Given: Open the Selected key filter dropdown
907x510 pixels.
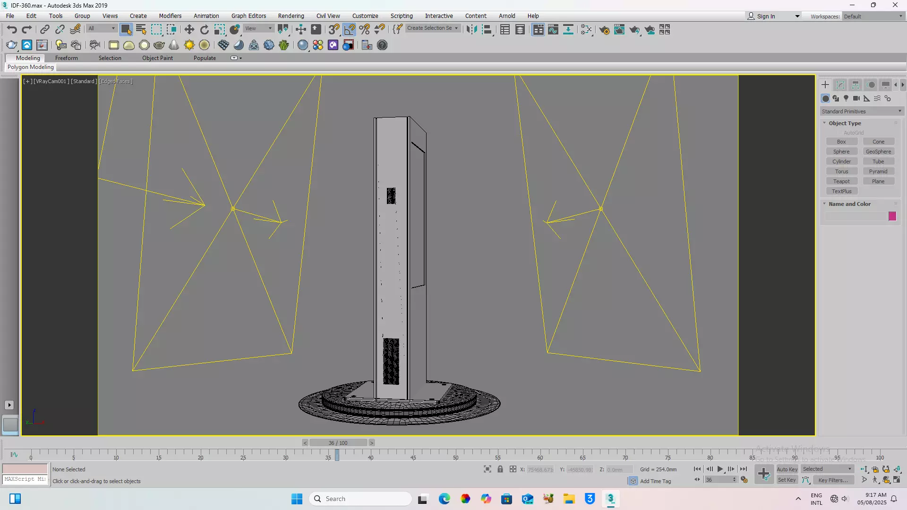Looking at the screenshot, I should 827,469.
